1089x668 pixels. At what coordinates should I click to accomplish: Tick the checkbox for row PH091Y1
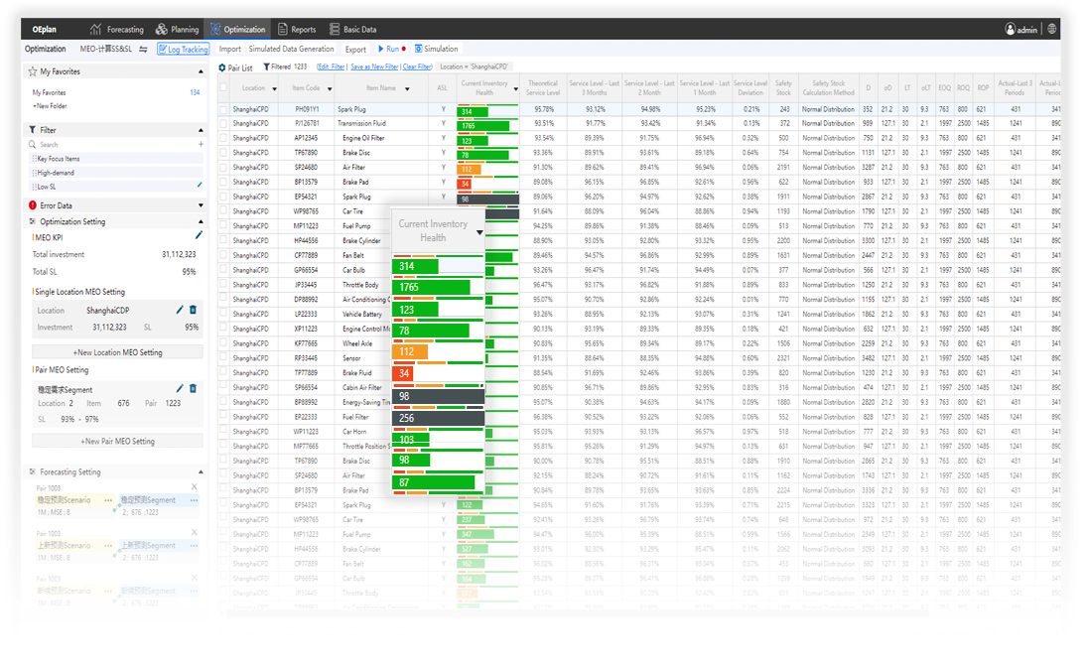(223, 110)
